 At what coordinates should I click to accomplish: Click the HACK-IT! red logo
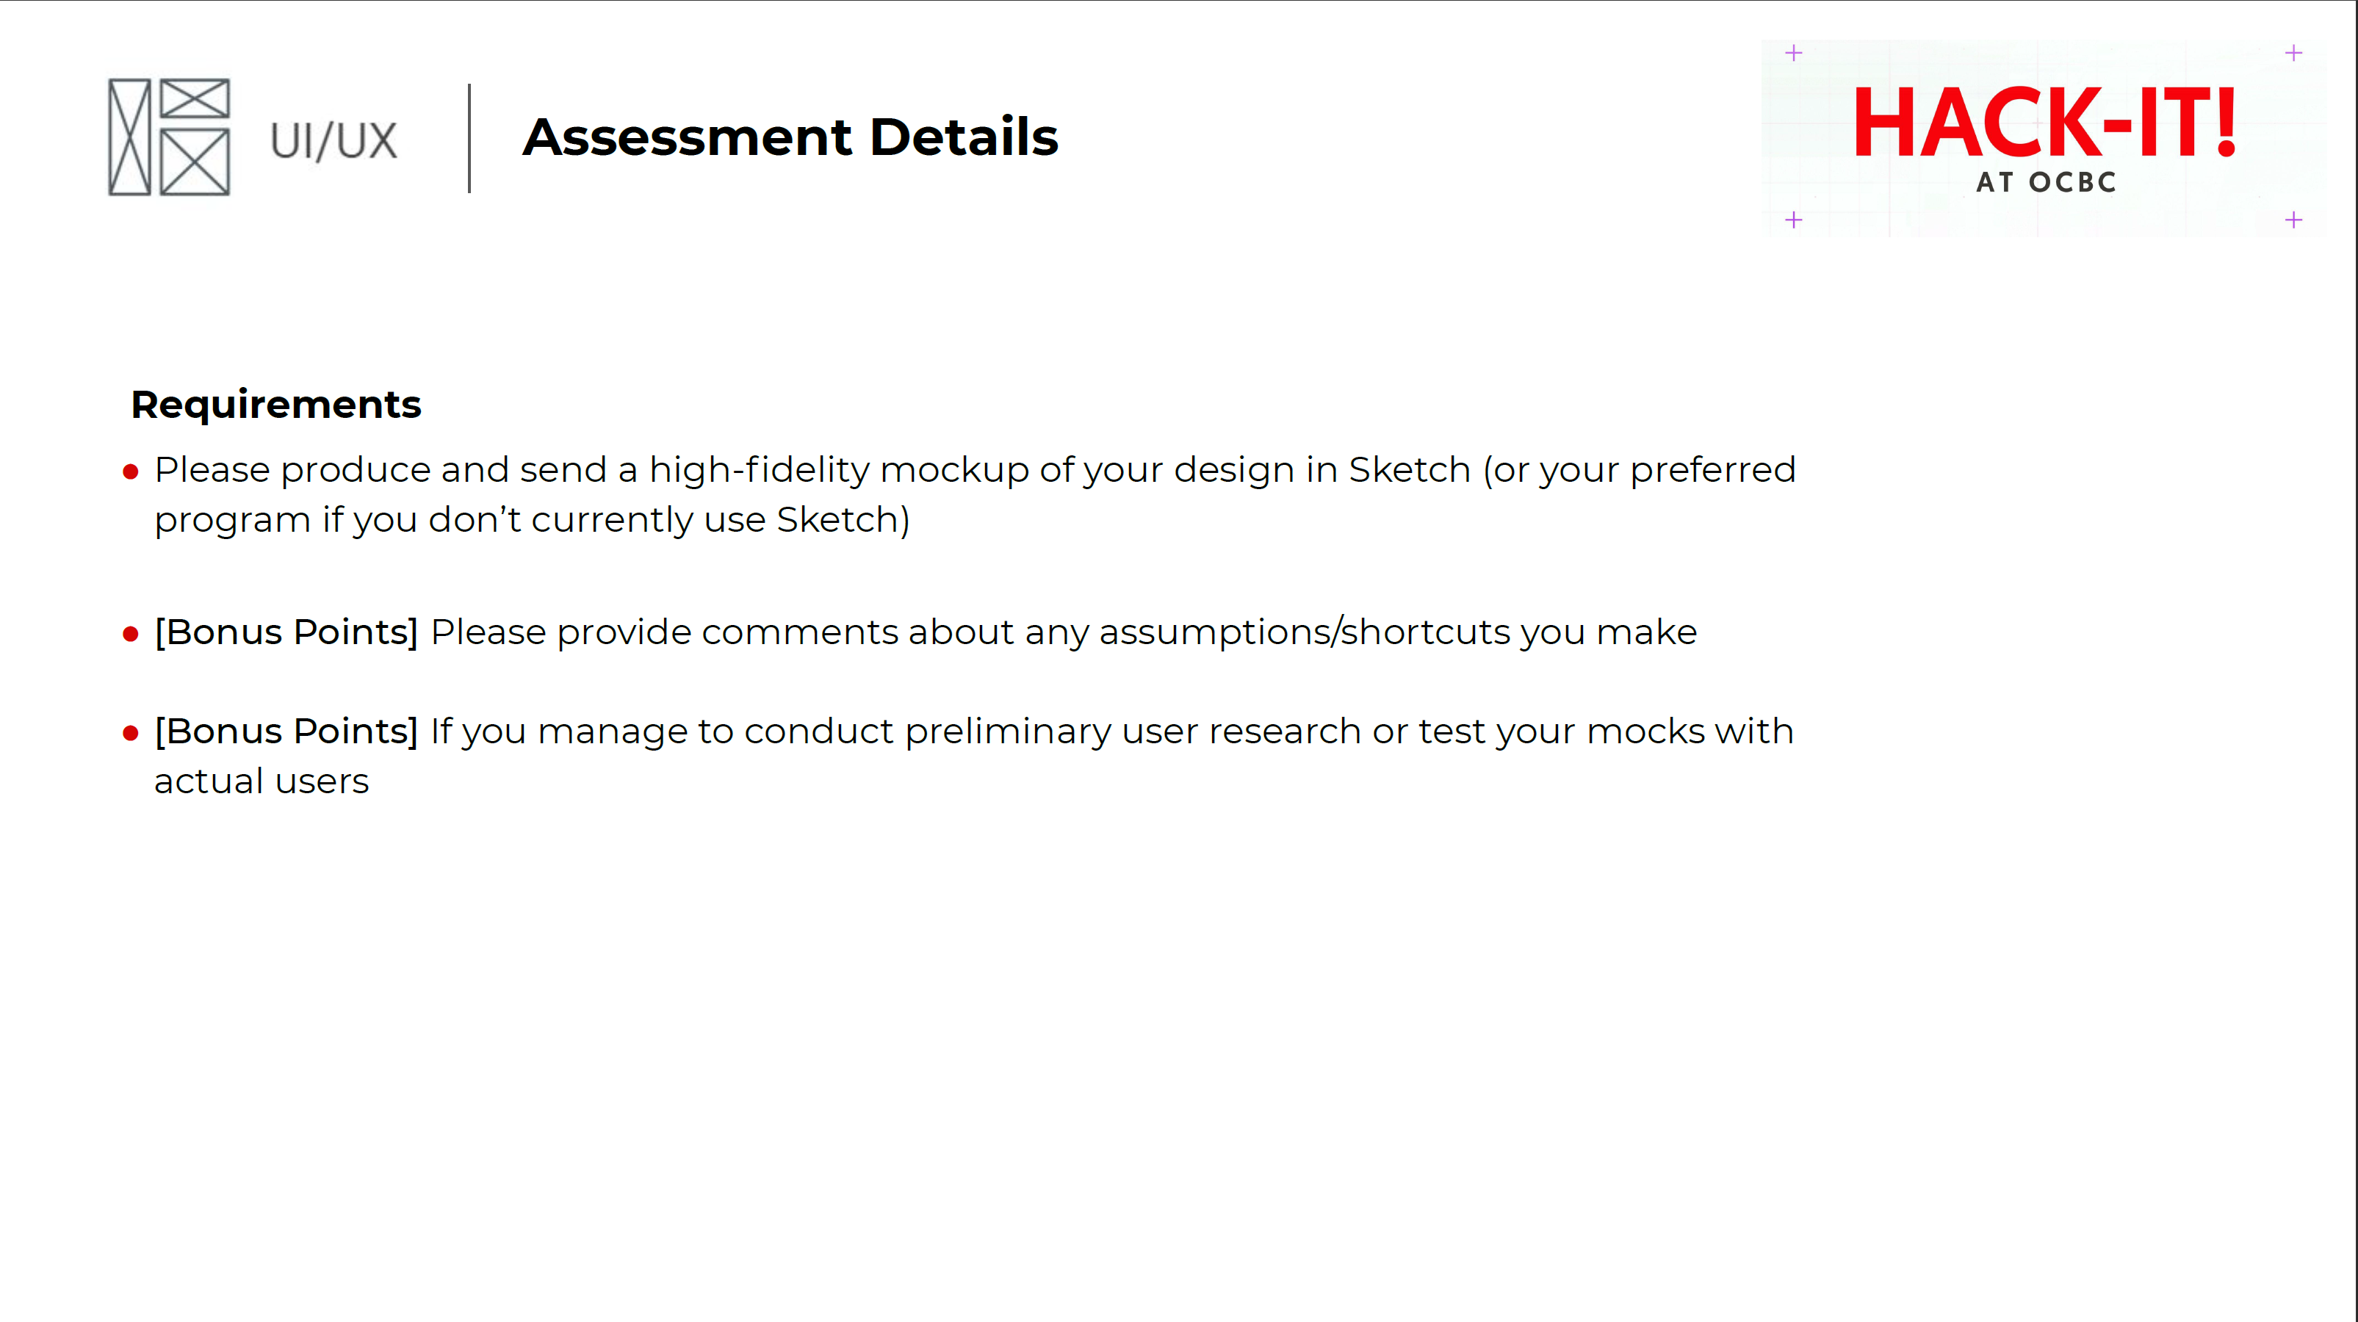2046,123
